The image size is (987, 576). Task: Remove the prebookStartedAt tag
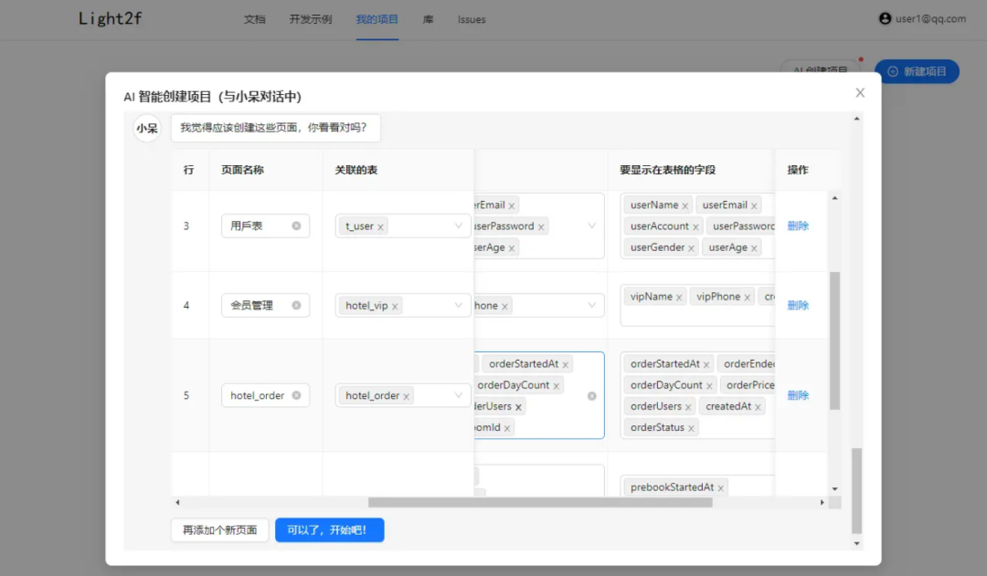click(721, 487)
